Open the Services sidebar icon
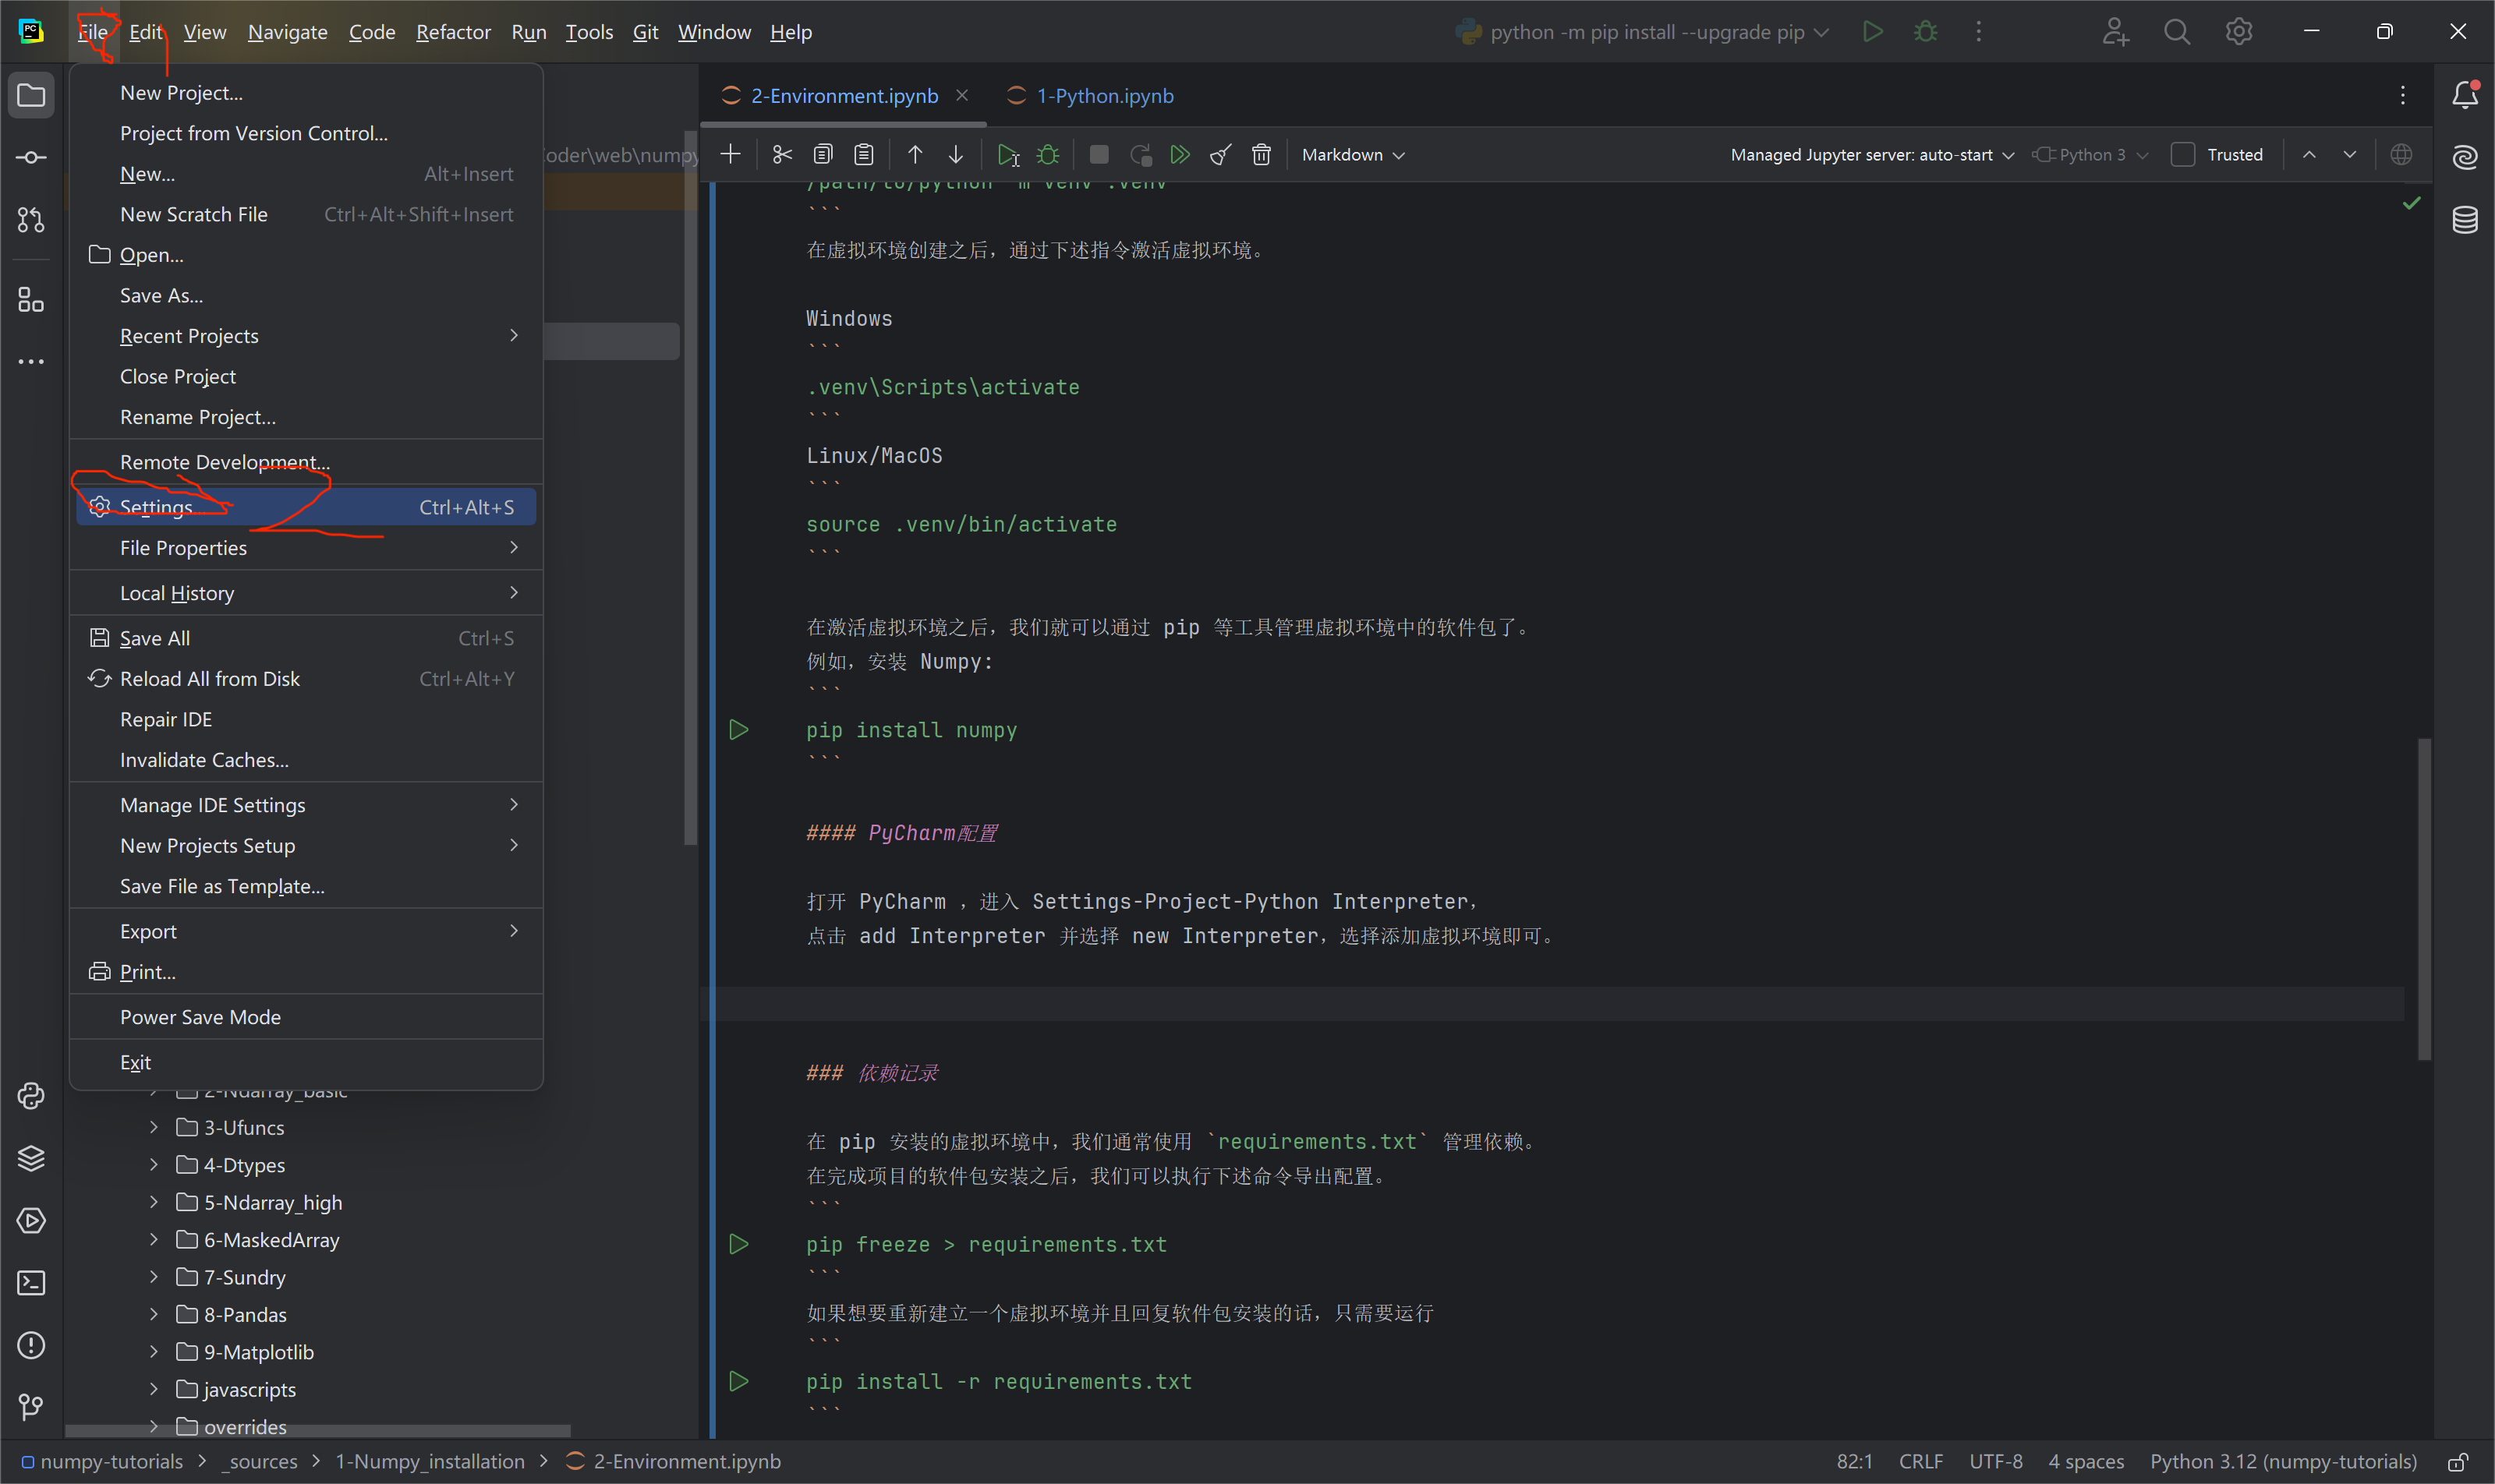The width and height of the screenshot is (2495, 1484). pyautogui.click(x=31, y=1220)
